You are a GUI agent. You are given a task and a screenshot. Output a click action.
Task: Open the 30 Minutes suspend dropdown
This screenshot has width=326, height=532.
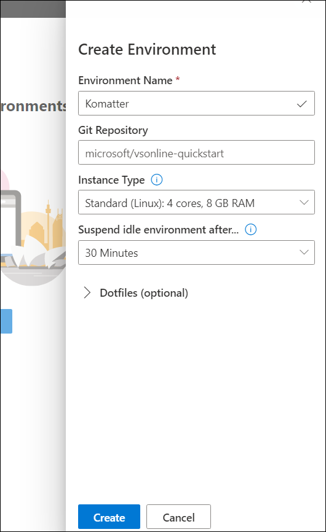(196, 252)
